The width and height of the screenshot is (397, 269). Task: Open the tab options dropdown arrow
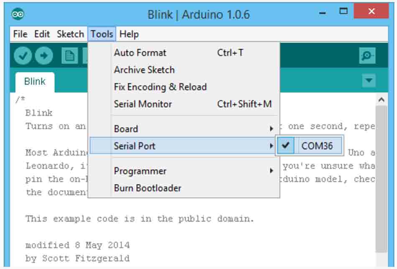click(369, 80)
